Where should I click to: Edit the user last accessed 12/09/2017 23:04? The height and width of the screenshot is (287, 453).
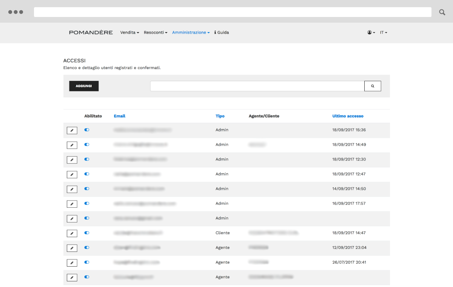coord(72,248)
